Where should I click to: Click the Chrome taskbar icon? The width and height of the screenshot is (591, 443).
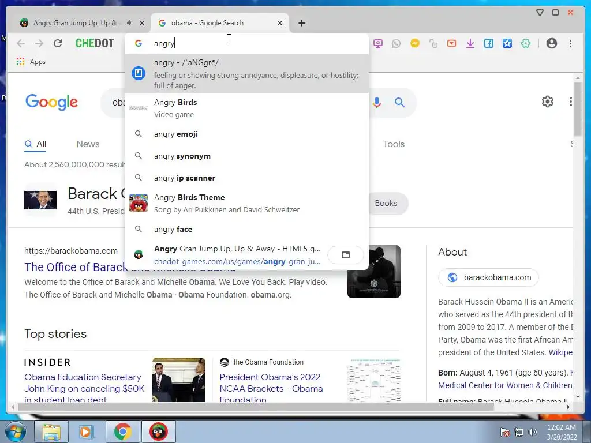point(122,431)
